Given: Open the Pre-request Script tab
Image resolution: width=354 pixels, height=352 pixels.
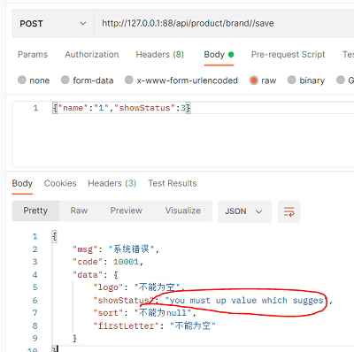Looking at the screenshot, I should tap(288, 55).
